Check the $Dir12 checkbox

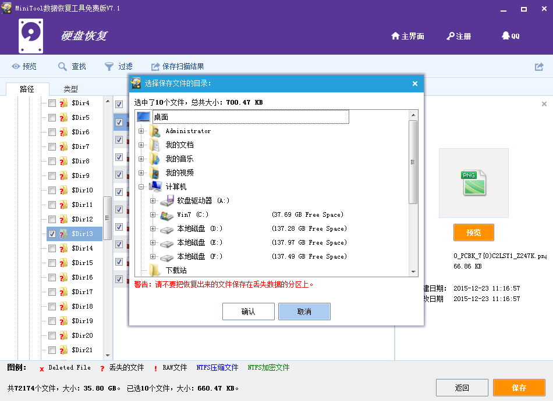[52, 219]
